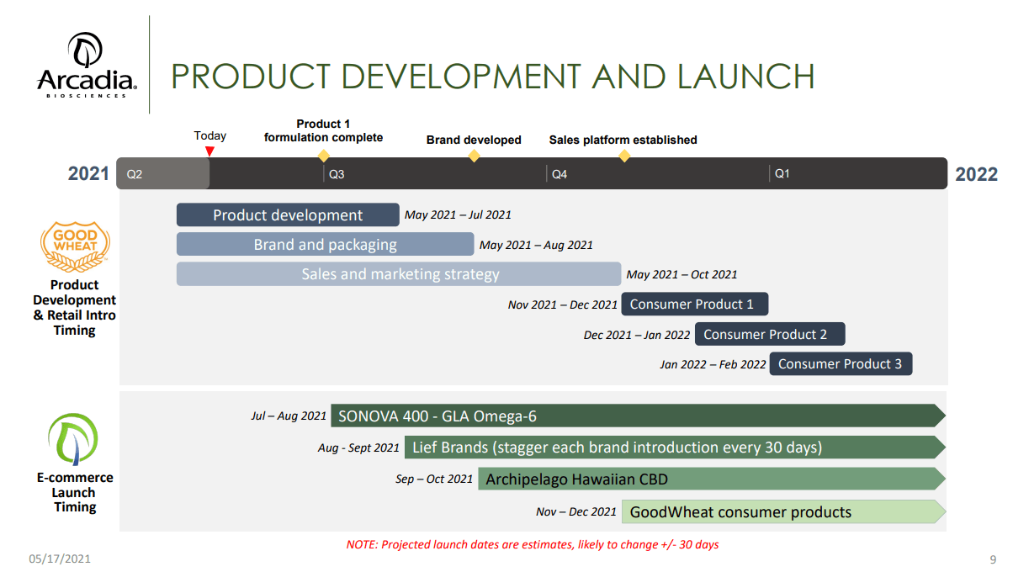Screen dimensions: 1013x572
Task: Click the Arcadia Biosciences logo
Action: (x=87, y=65)
